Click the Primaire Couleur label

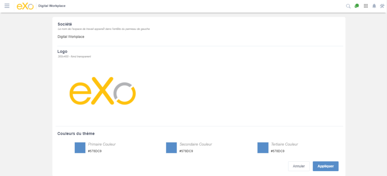click(x=102, y=144)
